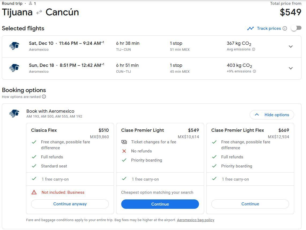The height and width of the screenshot is (230, 306).
Task: Click 'Sat, Dec 10' departure time text
Action: pyautogui.click(x=67, y=43)
